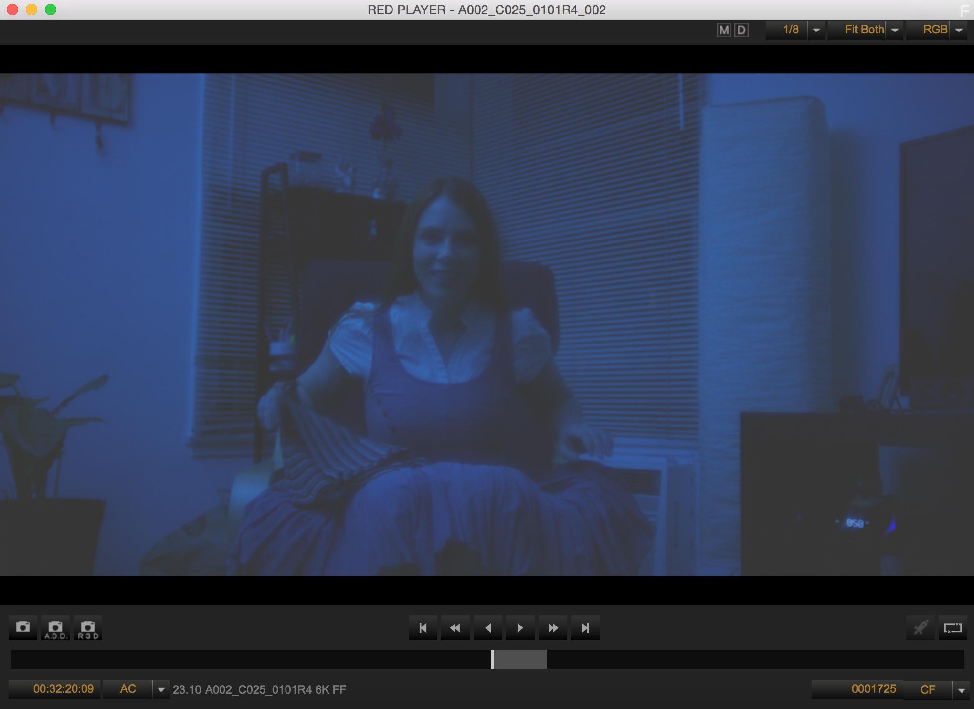
Task: Click the rewind button
Action: click(455, 628)
